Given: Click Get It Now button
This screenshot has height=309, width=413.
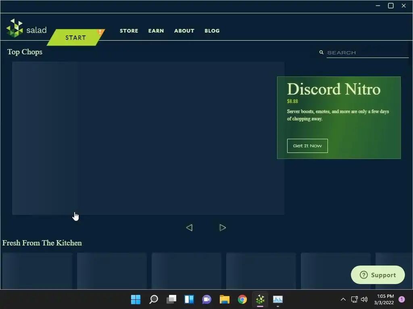Looking at the screenshot, I should [307, 146].
